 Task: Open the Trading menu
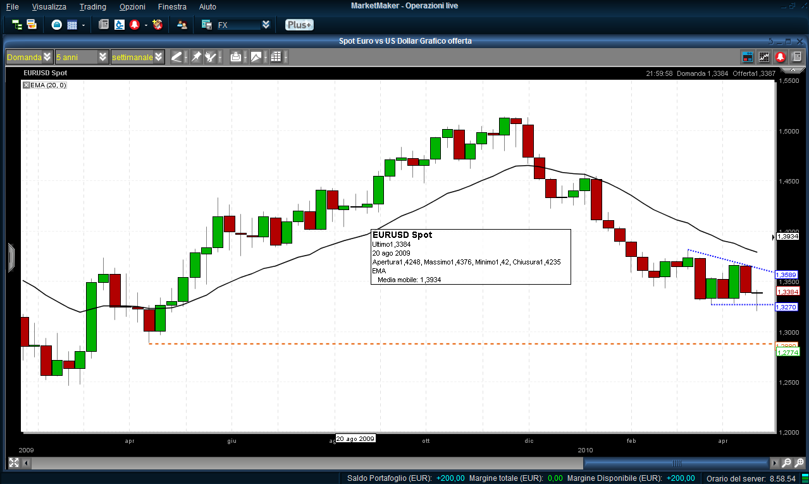click(92, 6)
